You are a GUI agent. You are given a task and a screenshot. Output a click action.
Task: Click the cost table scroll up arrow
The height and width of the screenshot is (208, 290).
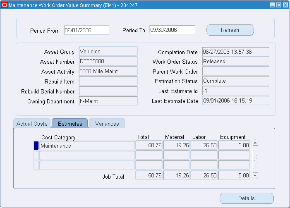click(x=255, y=143)
